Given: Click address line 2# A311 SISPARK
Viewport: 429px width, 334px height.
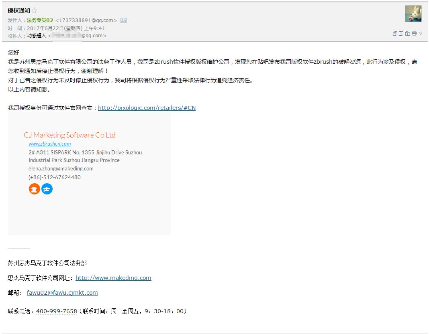Looking at the screenshot, I should [85, 152].
